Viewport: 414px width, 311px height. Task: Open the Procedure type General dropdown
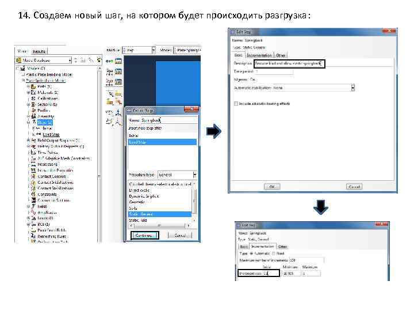[x=177, y=175]
